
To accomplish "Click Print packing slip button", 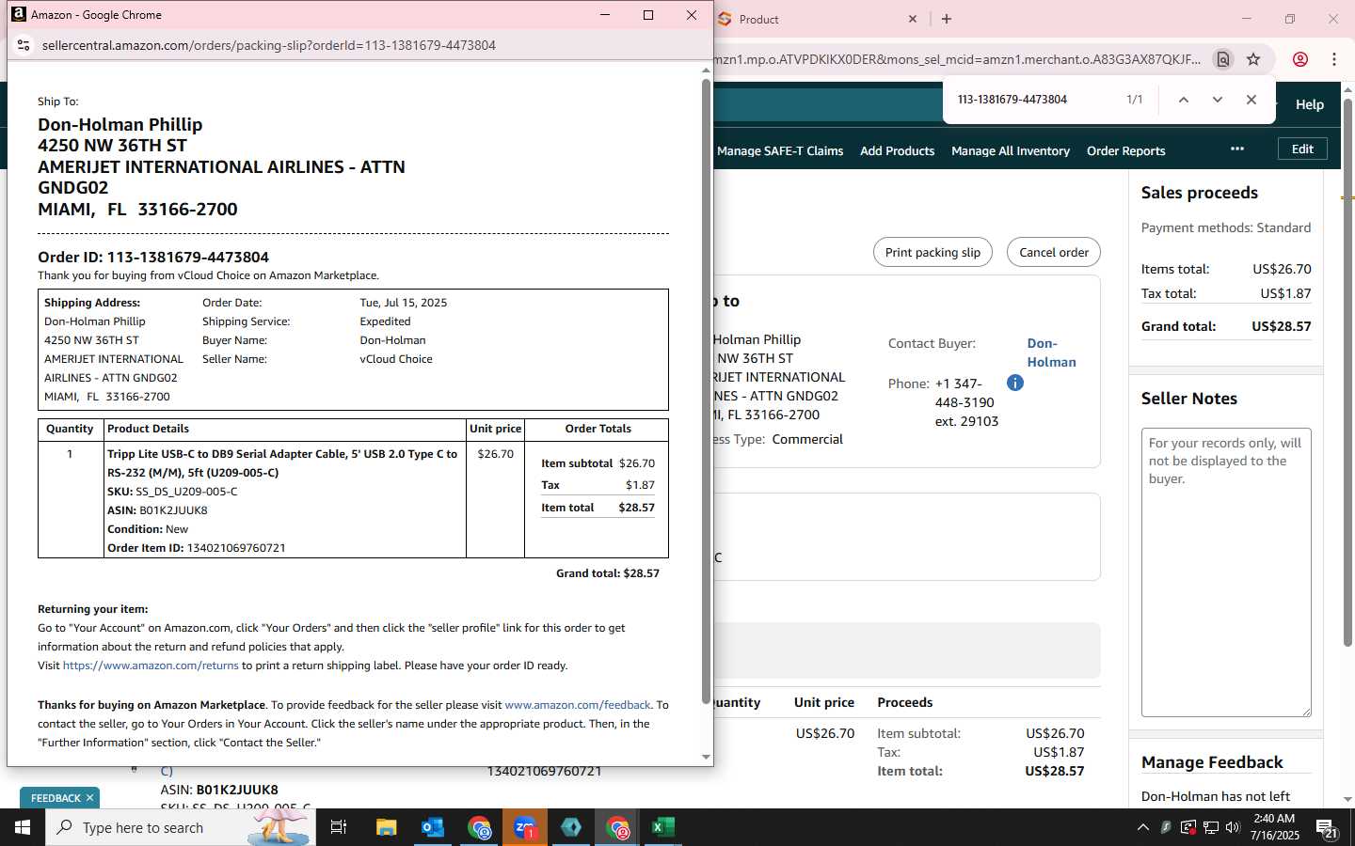I will (x=933, y=252).
